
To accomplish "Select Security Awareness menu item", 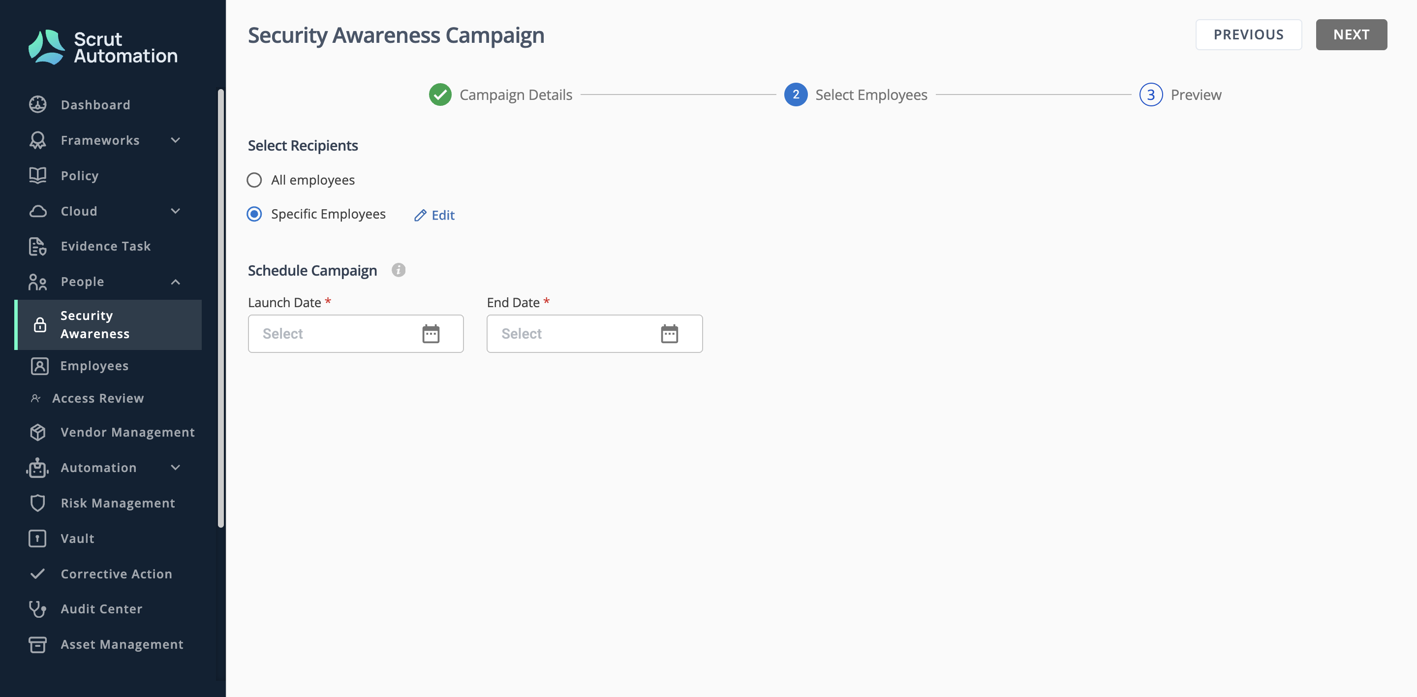I will pos(109,324).
